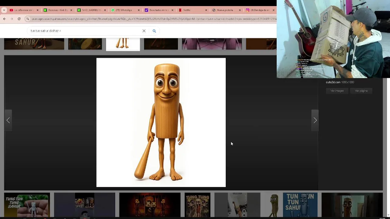Viewport: 390px width, 219px height.
Task: Click the 'tun tun sahur disfraz' search field
Action: (85, 31)
